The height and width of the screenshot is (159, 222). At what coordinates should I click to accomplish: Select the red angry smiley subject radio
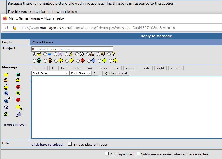(x=78, y=61)
